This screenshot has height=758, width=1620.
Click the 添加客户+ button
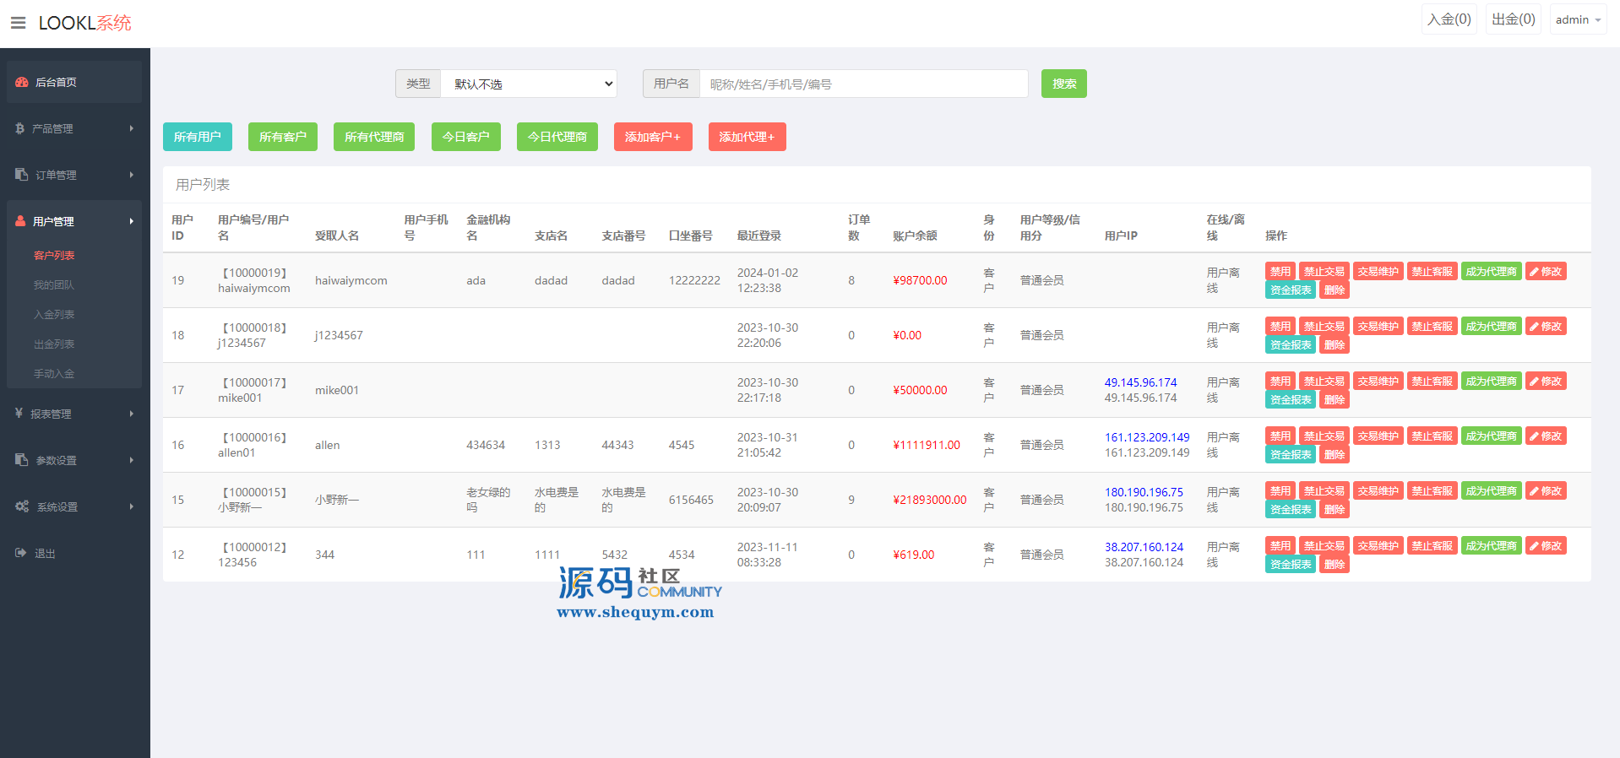pos(652,137)
